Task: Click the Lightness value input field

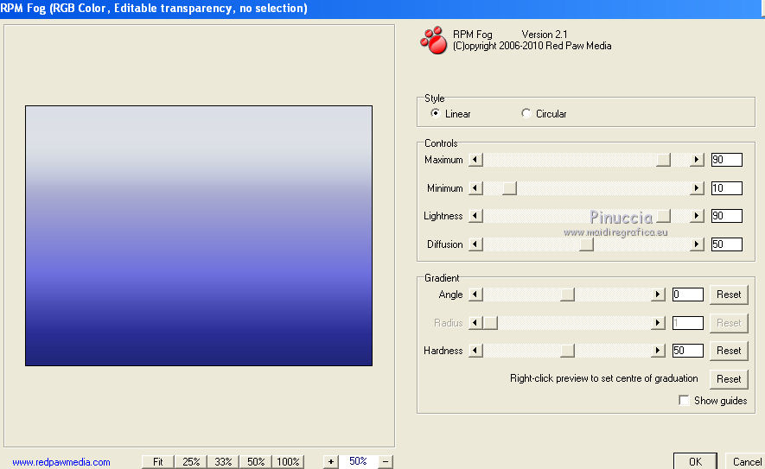Action: coord(726,215)
